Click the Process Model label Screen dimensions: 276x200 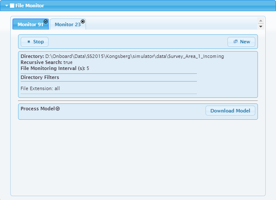38,109
